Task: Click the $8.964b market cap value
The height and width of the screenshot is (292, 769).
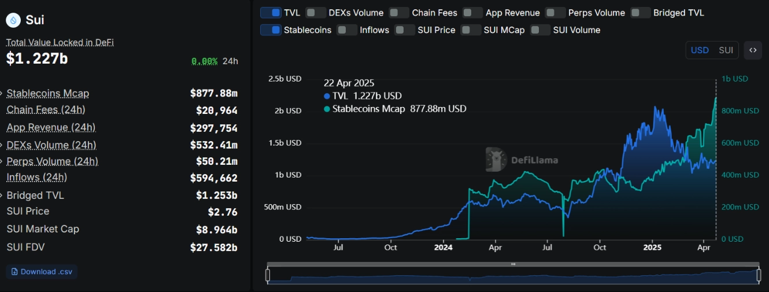Action: click(217, 230)
